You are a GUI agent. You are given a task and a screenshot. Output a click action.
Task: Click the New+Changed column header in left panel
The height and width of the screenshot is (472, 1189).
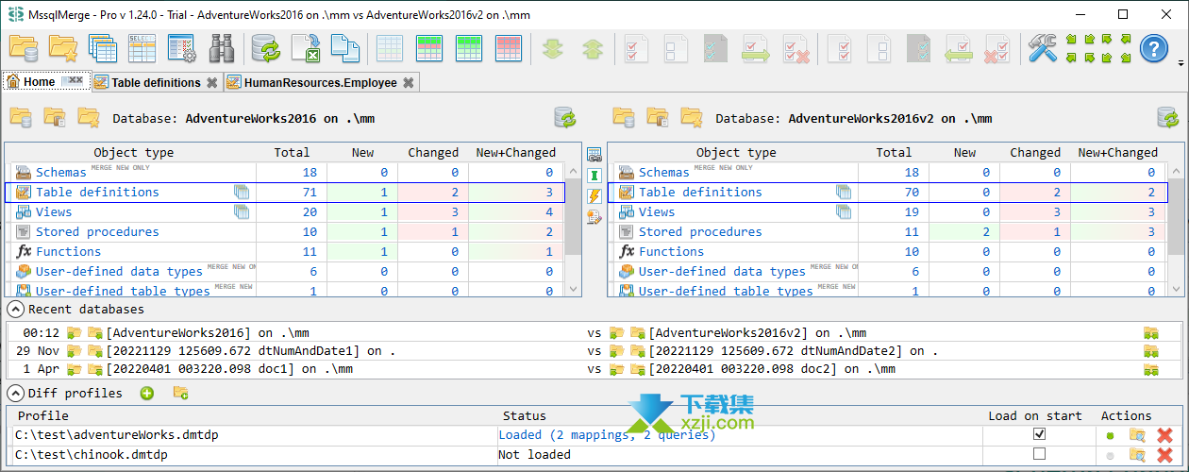(x=515, y=152)
